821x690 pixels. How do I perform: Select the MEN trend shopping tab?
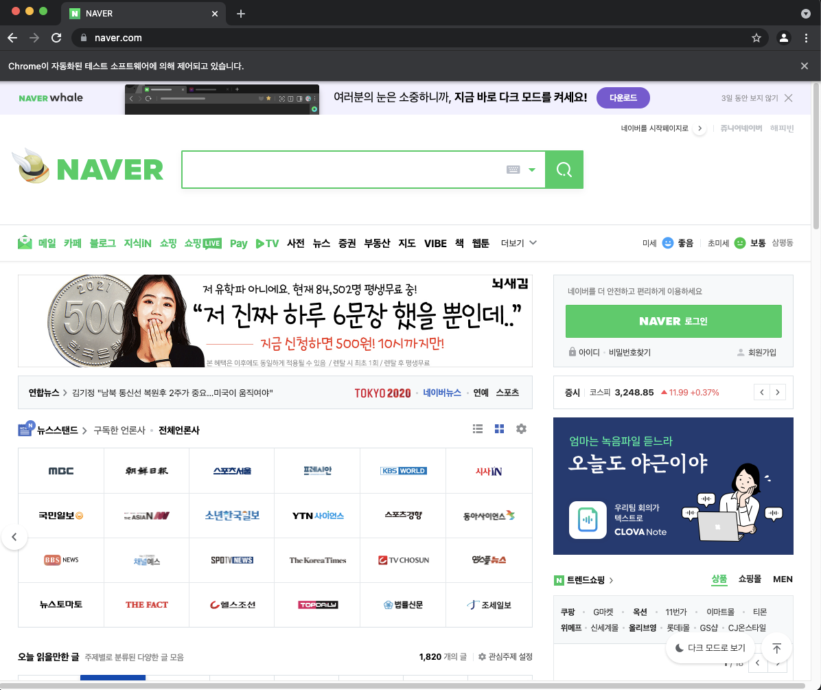coord(783,579)
